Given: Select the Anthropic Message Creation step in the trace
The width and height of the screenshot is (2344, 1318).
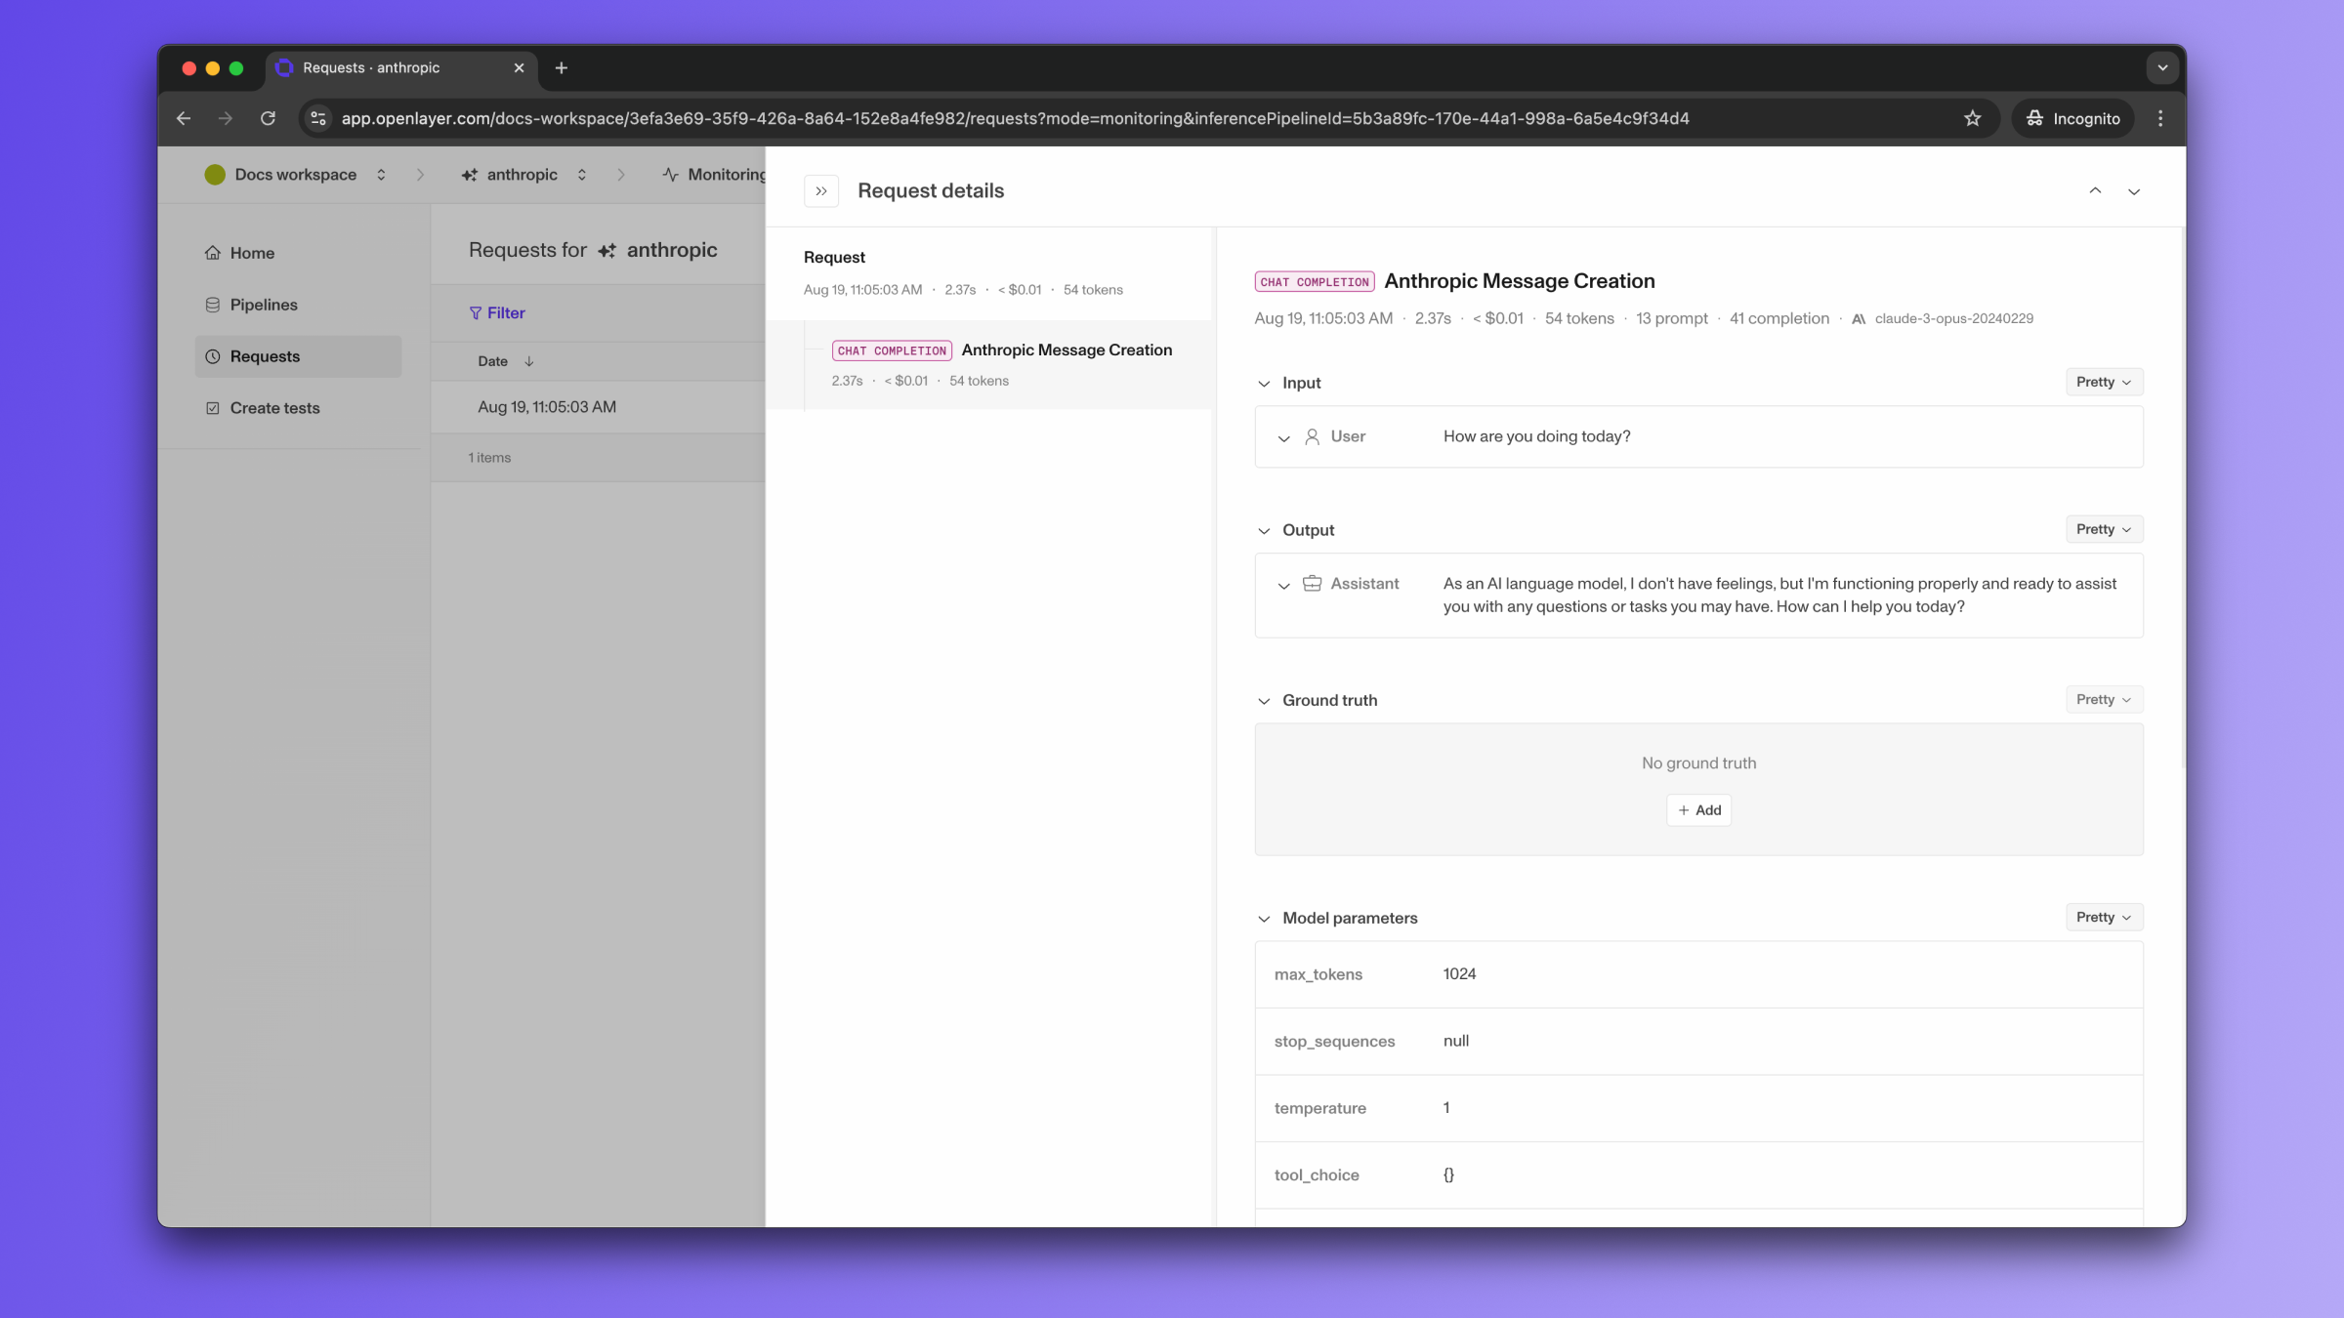Looking at the screenshot, I should click(990, 364).
